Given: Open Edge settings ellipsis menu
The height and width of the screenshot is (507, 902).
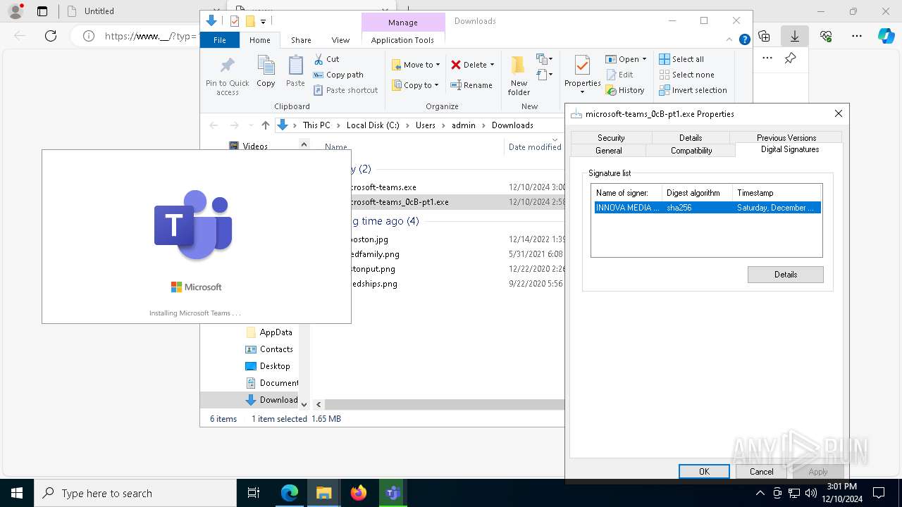Looking at the screenshot, I should coord(857,36).
